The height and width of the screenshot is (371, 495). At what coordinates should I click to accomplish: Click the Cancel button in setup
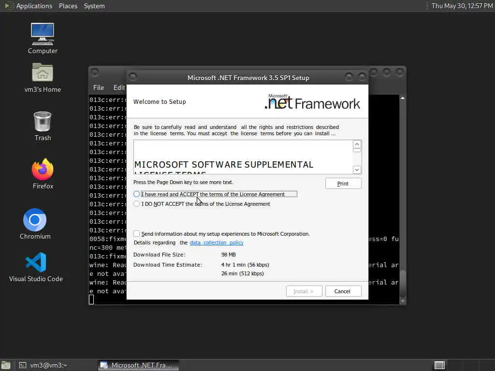[343, 291]
